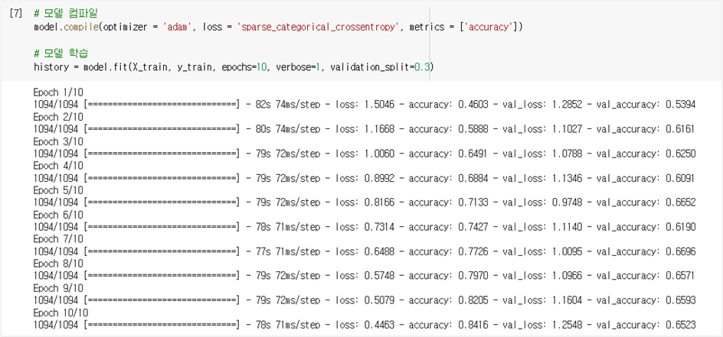The image size is (723, 337).
Task: Click the loss value 0.8992
Action: (379, 178)
